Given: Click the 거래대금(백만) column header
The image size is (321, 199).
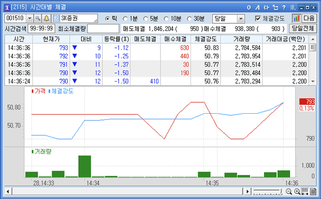Looking at the screenshot, I should 285,39.
